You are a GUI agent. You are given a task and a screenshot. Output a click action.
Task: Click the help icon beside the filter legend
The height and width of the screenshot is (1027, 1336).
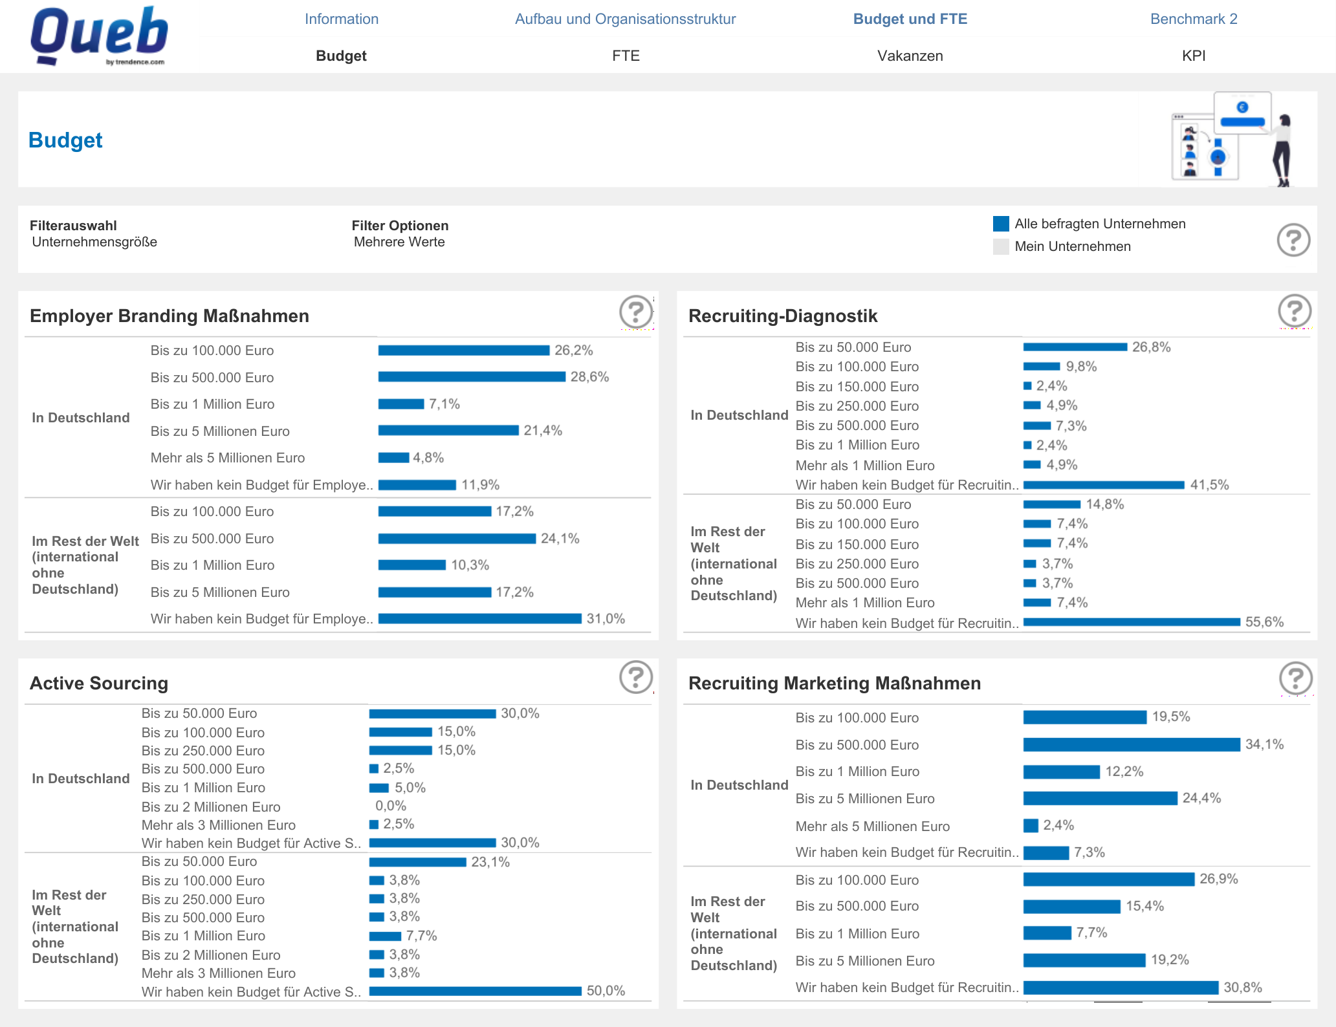click(1293, 240)
